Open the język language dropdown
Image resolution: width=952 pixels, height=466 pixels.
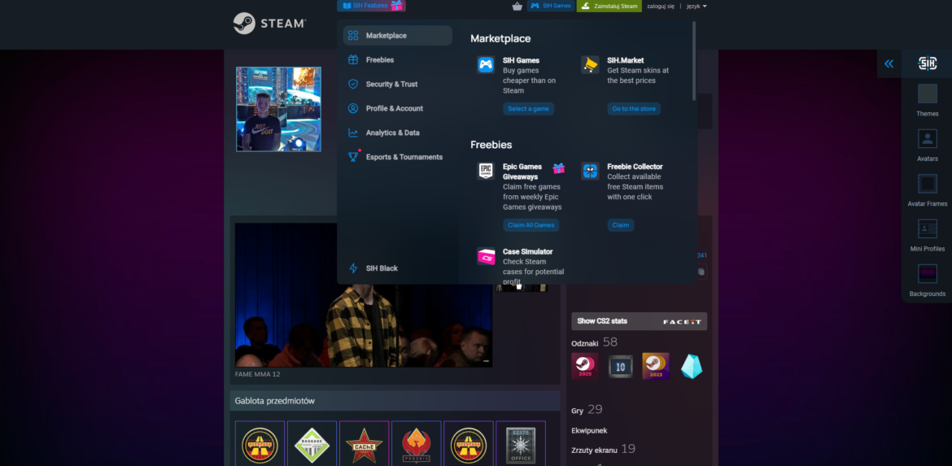[x=697, y=6]
